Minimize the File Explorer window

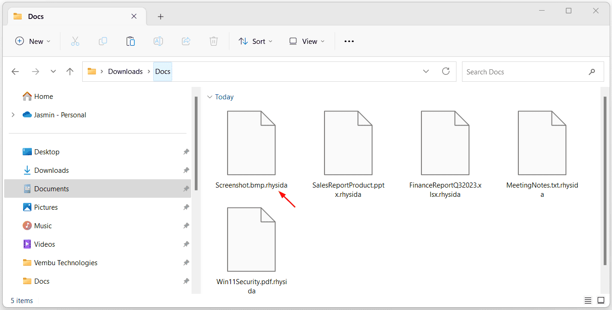coord(541,11)
